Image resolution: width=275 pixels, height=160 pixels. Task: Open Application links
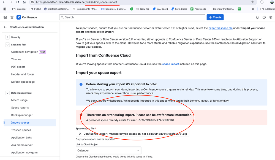(x=21, y=137)
